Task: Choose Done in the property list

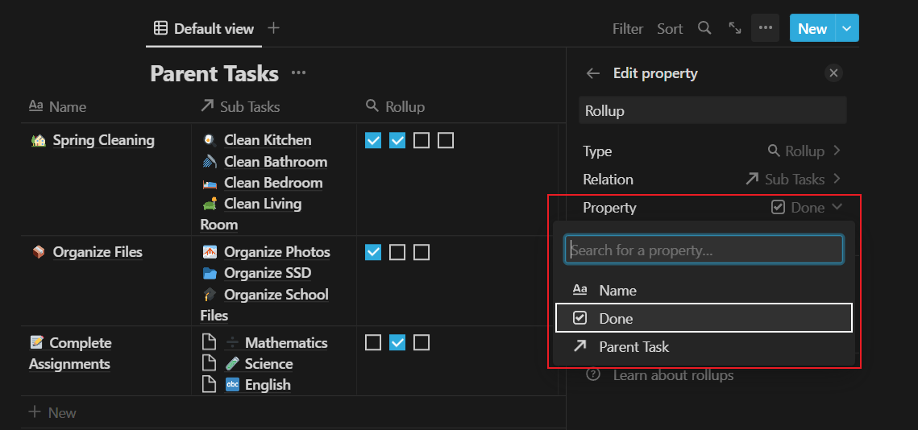Action: (703, 318)
